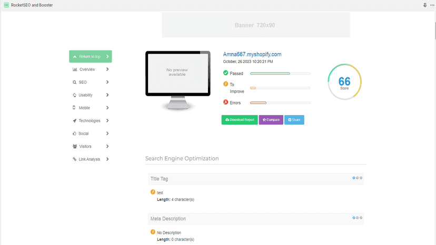Go to the Link Analysis section

point(91,159)
